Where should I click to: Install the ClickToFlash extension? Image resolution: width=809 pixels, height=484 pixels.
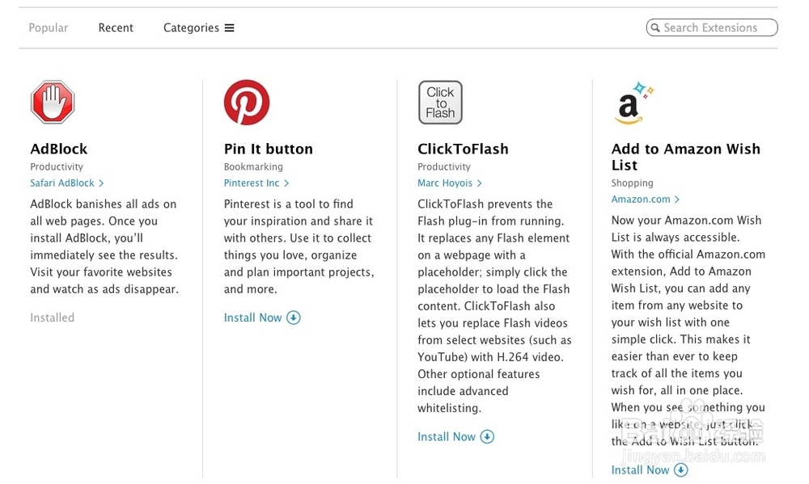pyautogui.click(x=447, y=436)
